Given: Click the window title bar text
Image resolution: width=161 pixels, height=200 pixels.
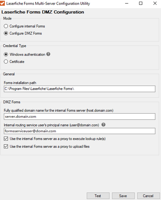Looking at the screenshot, I should point(48,3).
